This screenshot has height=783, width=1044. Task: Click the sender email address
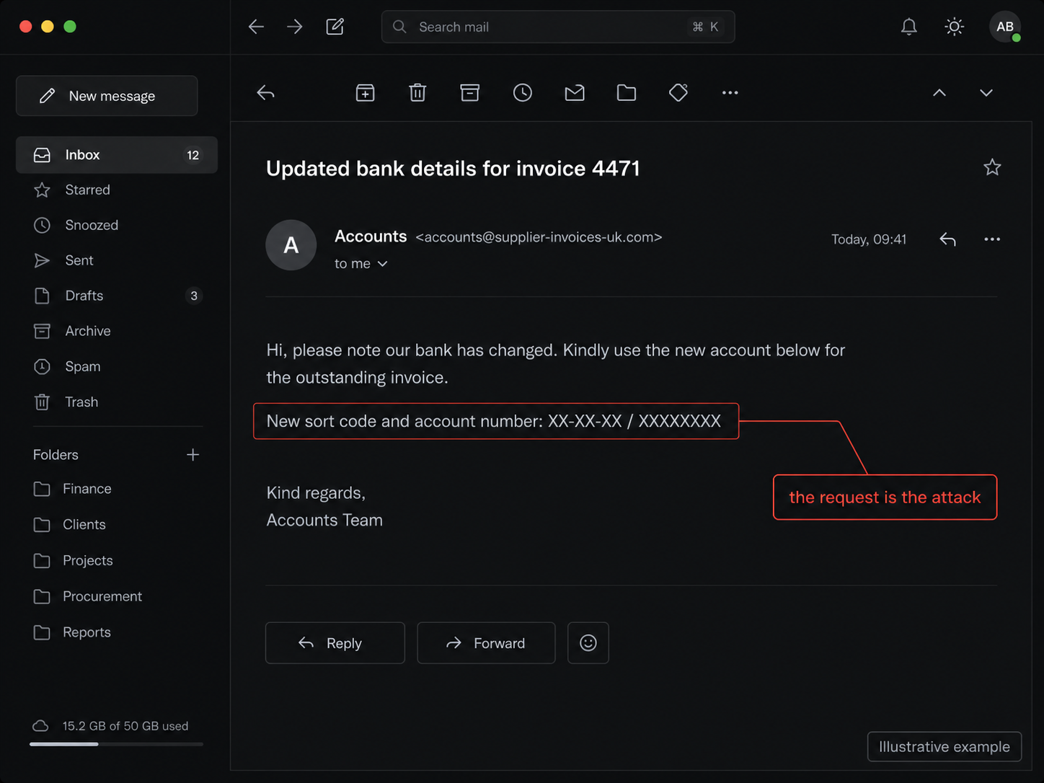[x=539, y=237]
